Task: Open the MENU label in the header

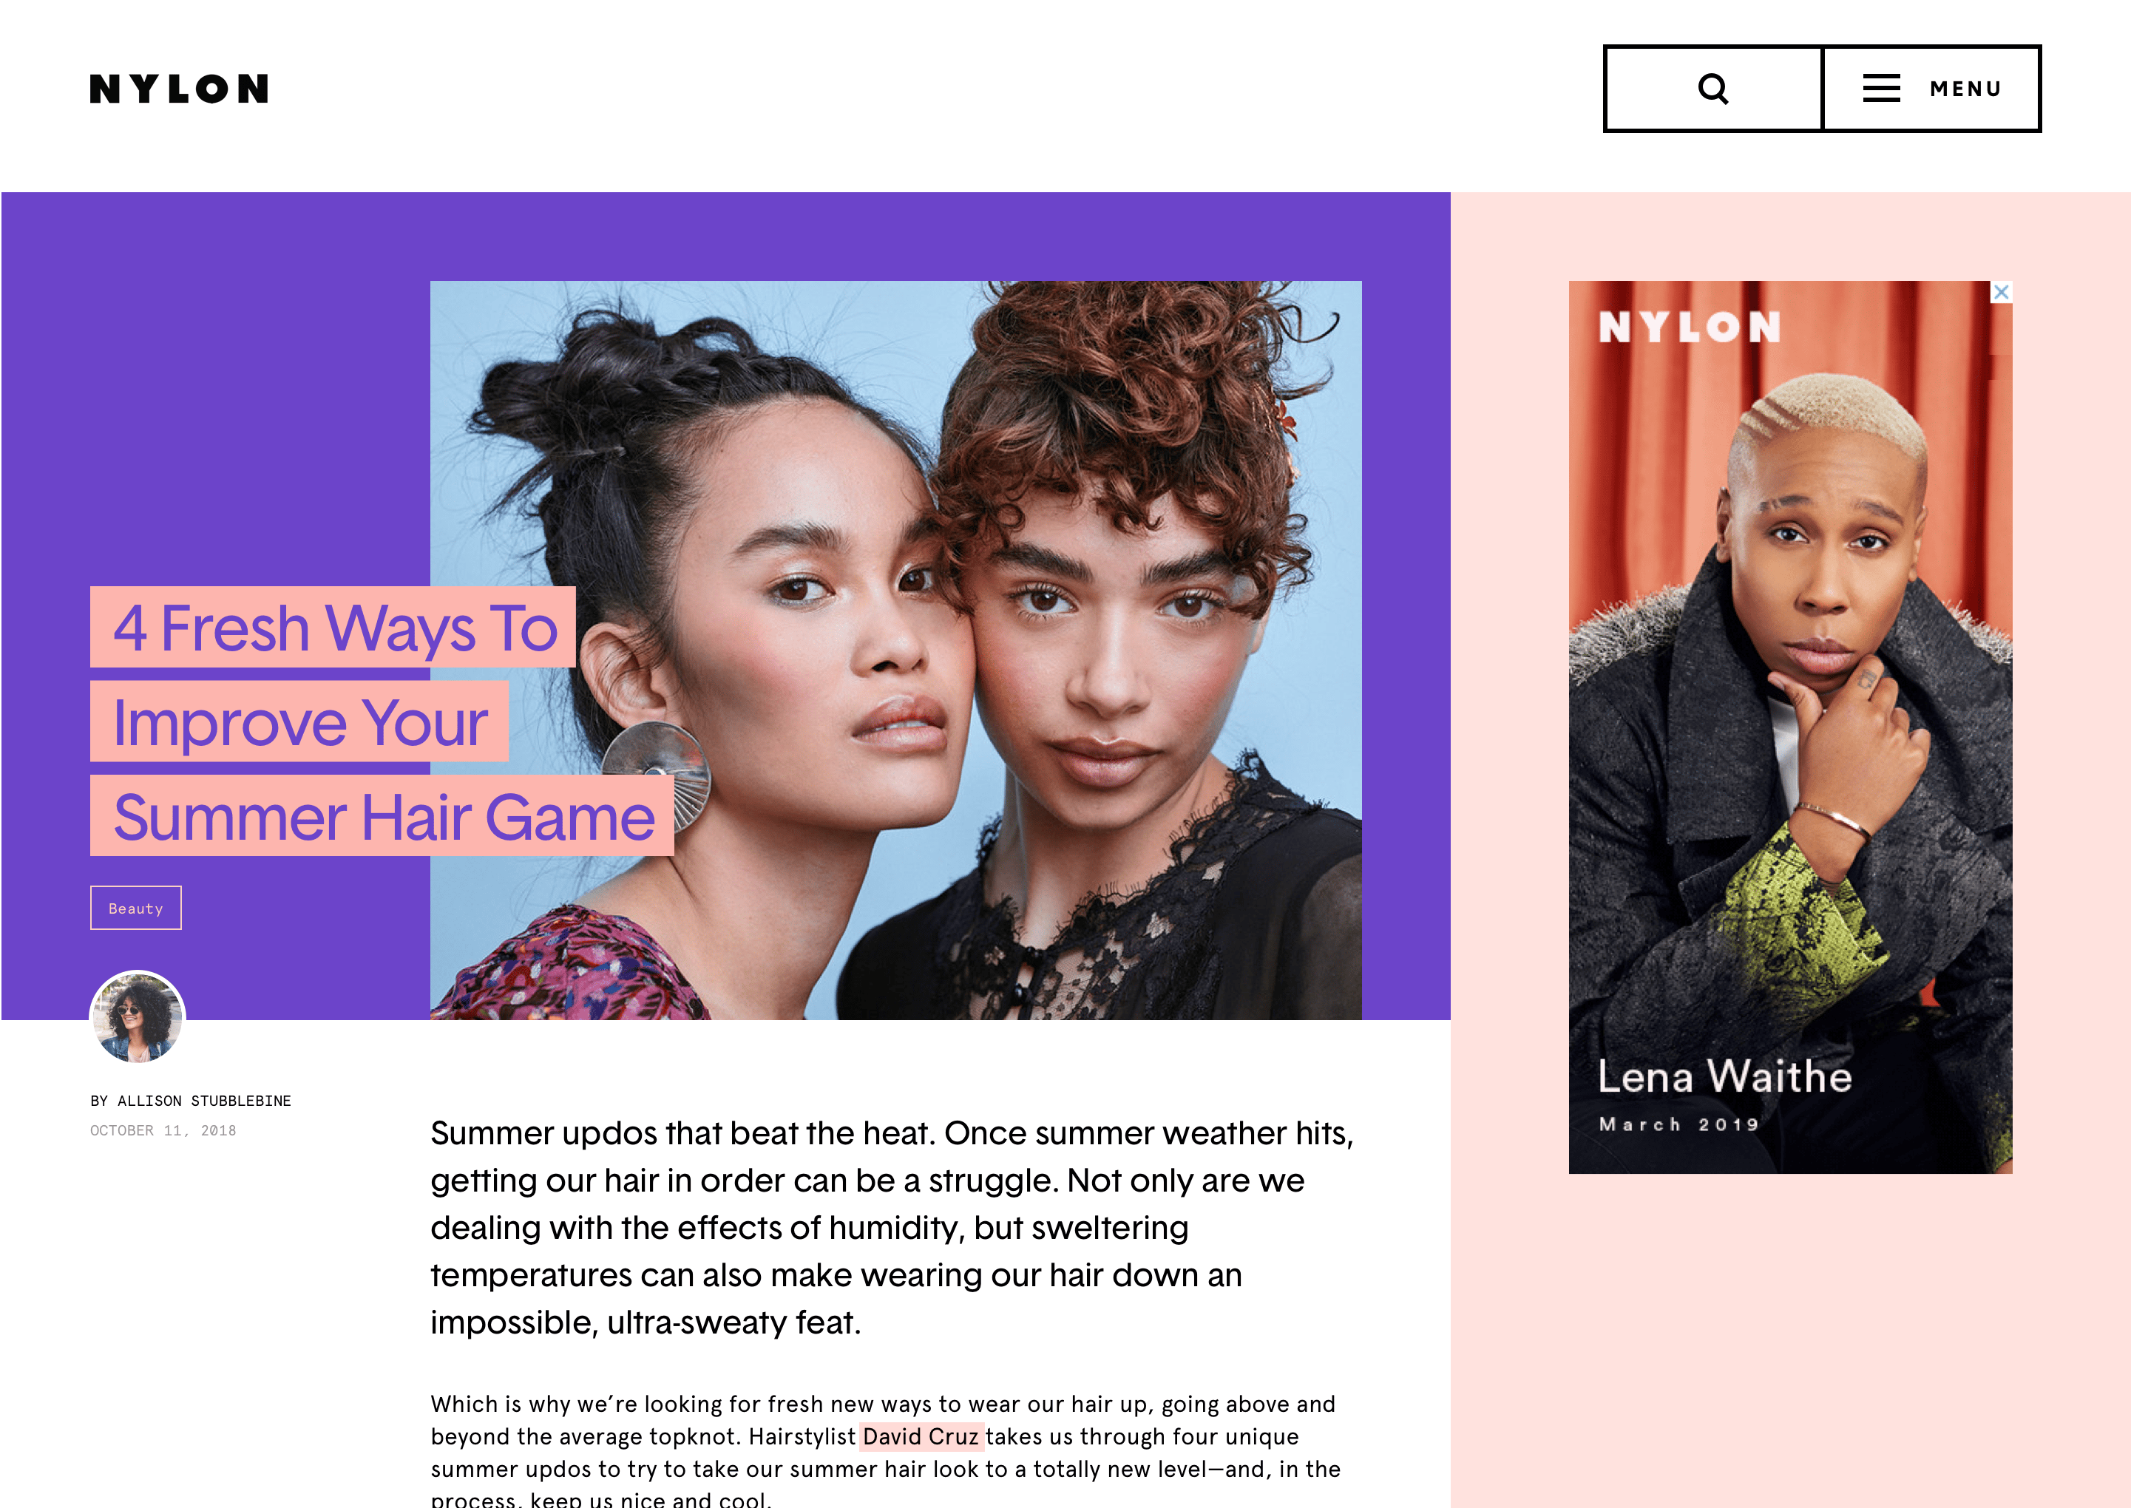Action: click(x=1965, y=89)
